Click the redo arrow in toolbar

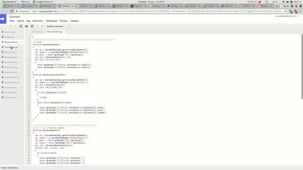click(x=15, y=26)
